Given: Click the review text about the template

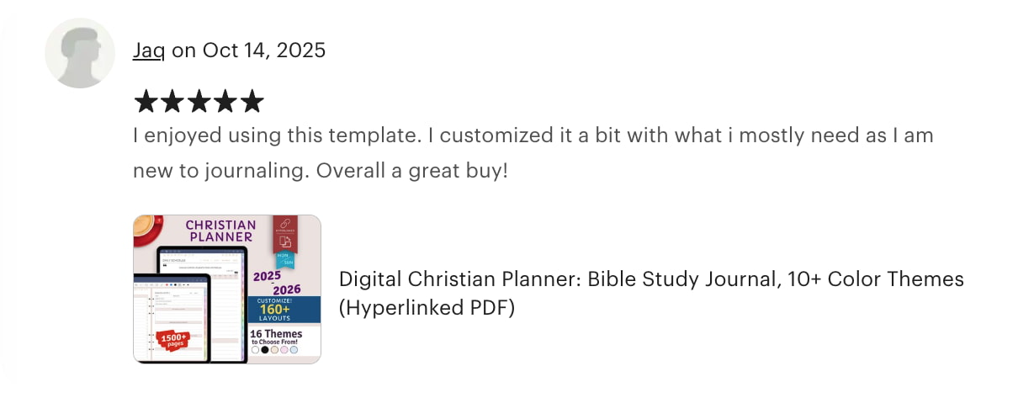Looking at the screenshot, I should pyautogui.click(x=533, y=152).
